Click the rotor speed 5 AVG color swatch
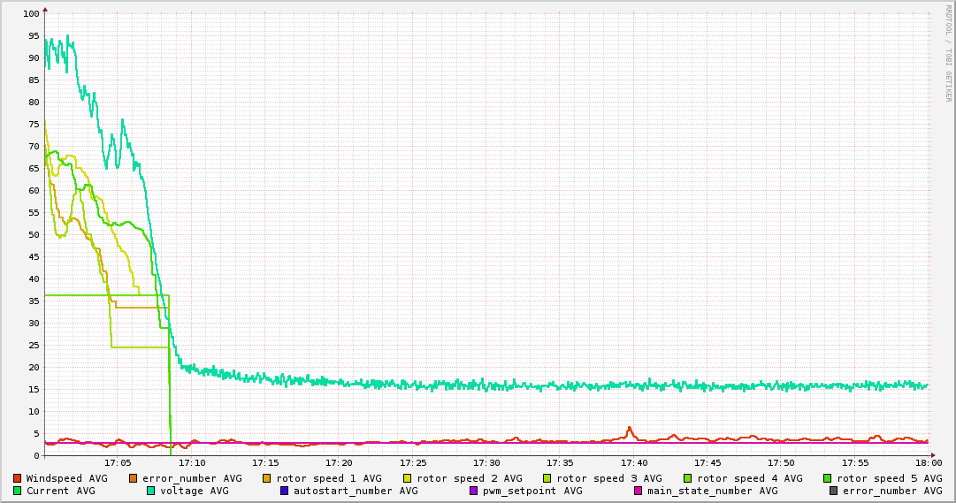Screen dimensions: 956x503 pyautogui.click(x=828, y=478)
